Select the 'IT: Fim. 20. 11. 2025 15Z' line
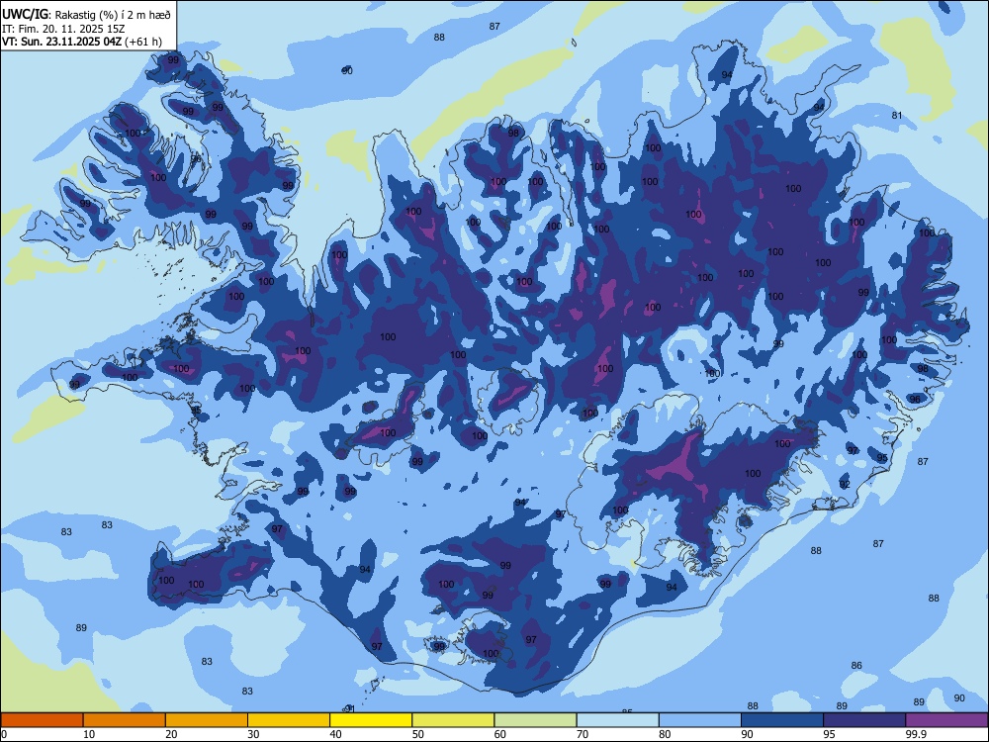The height and width of the screenshot is (742, 989). pyautogui.click(x=62, y=29)
